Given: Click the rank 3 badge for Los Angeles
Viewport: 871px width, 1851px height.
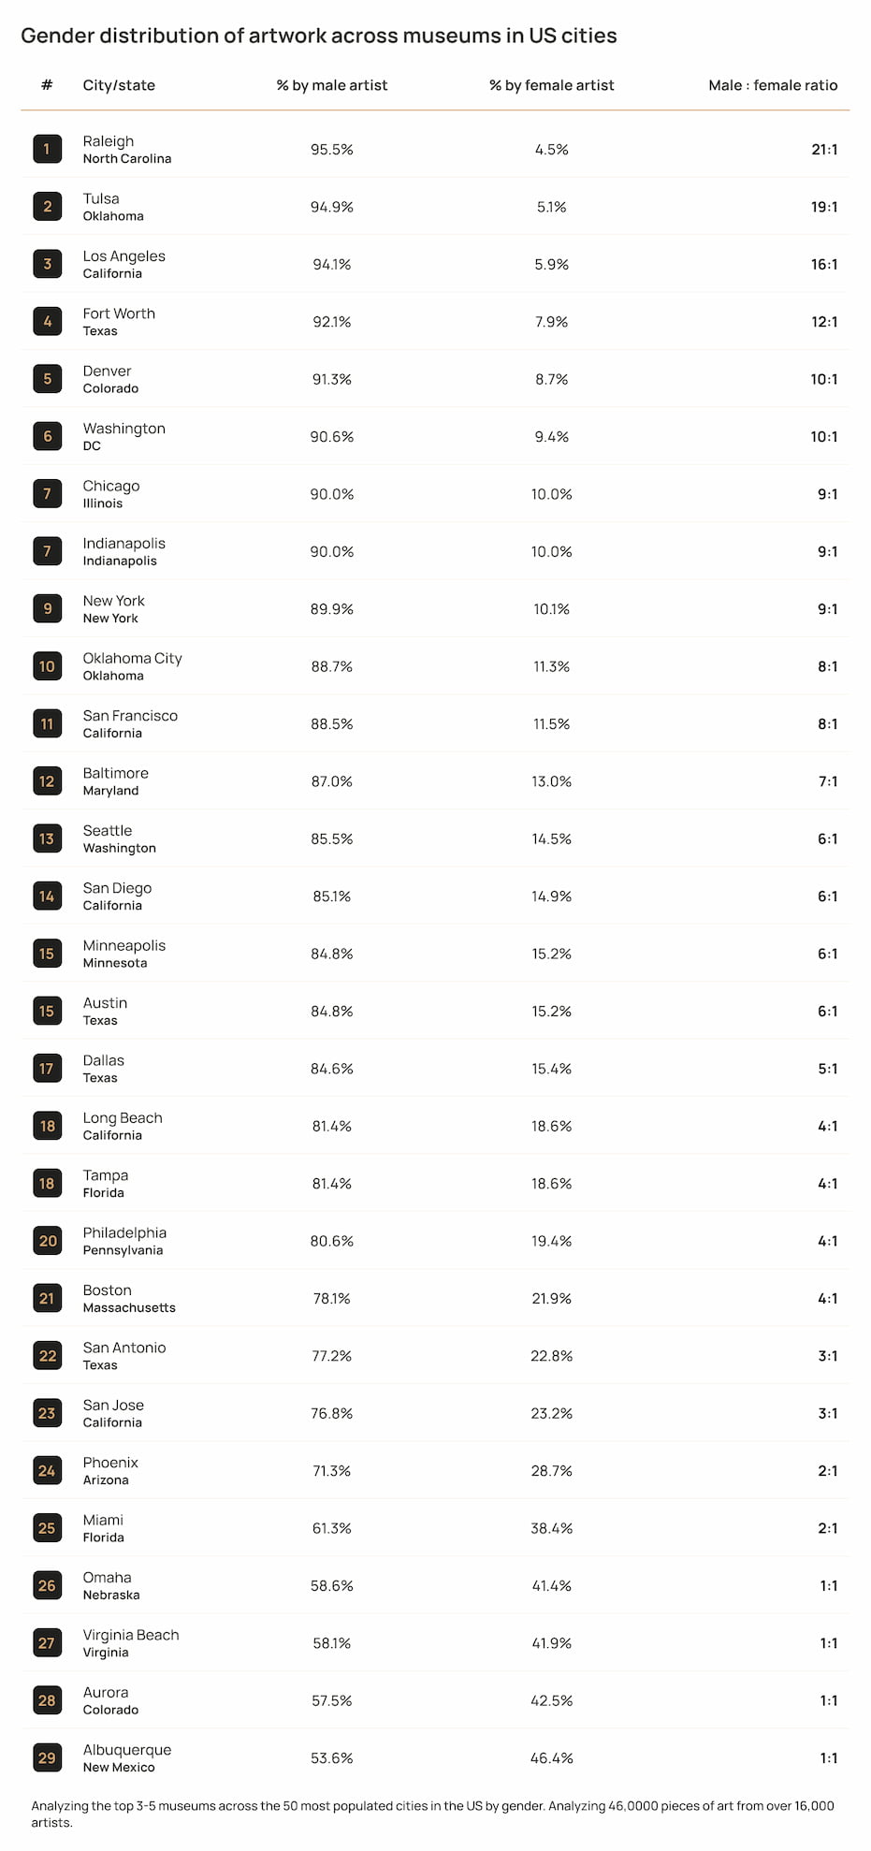Looking at the screenshot, I should (x=47, y=264).
